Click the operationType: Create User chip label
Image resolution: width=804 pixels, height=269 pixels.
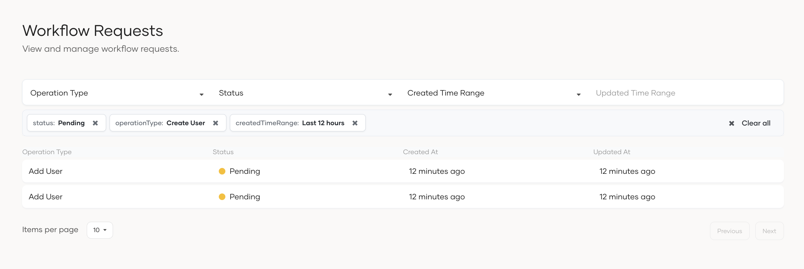click(x=160, y=123)
